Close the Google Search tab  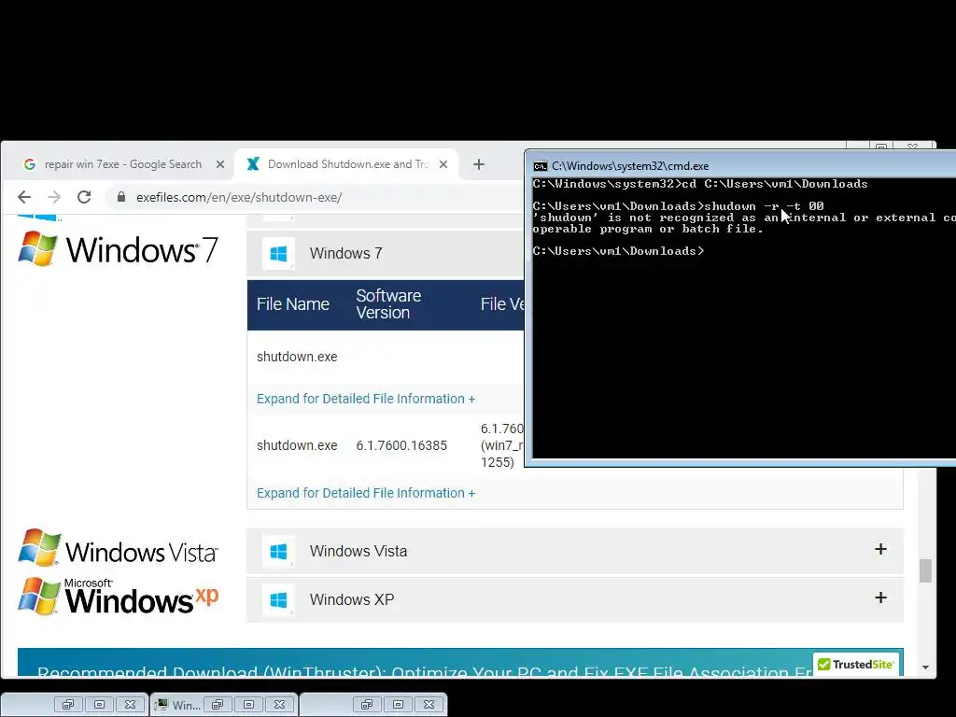pos(220,164)
